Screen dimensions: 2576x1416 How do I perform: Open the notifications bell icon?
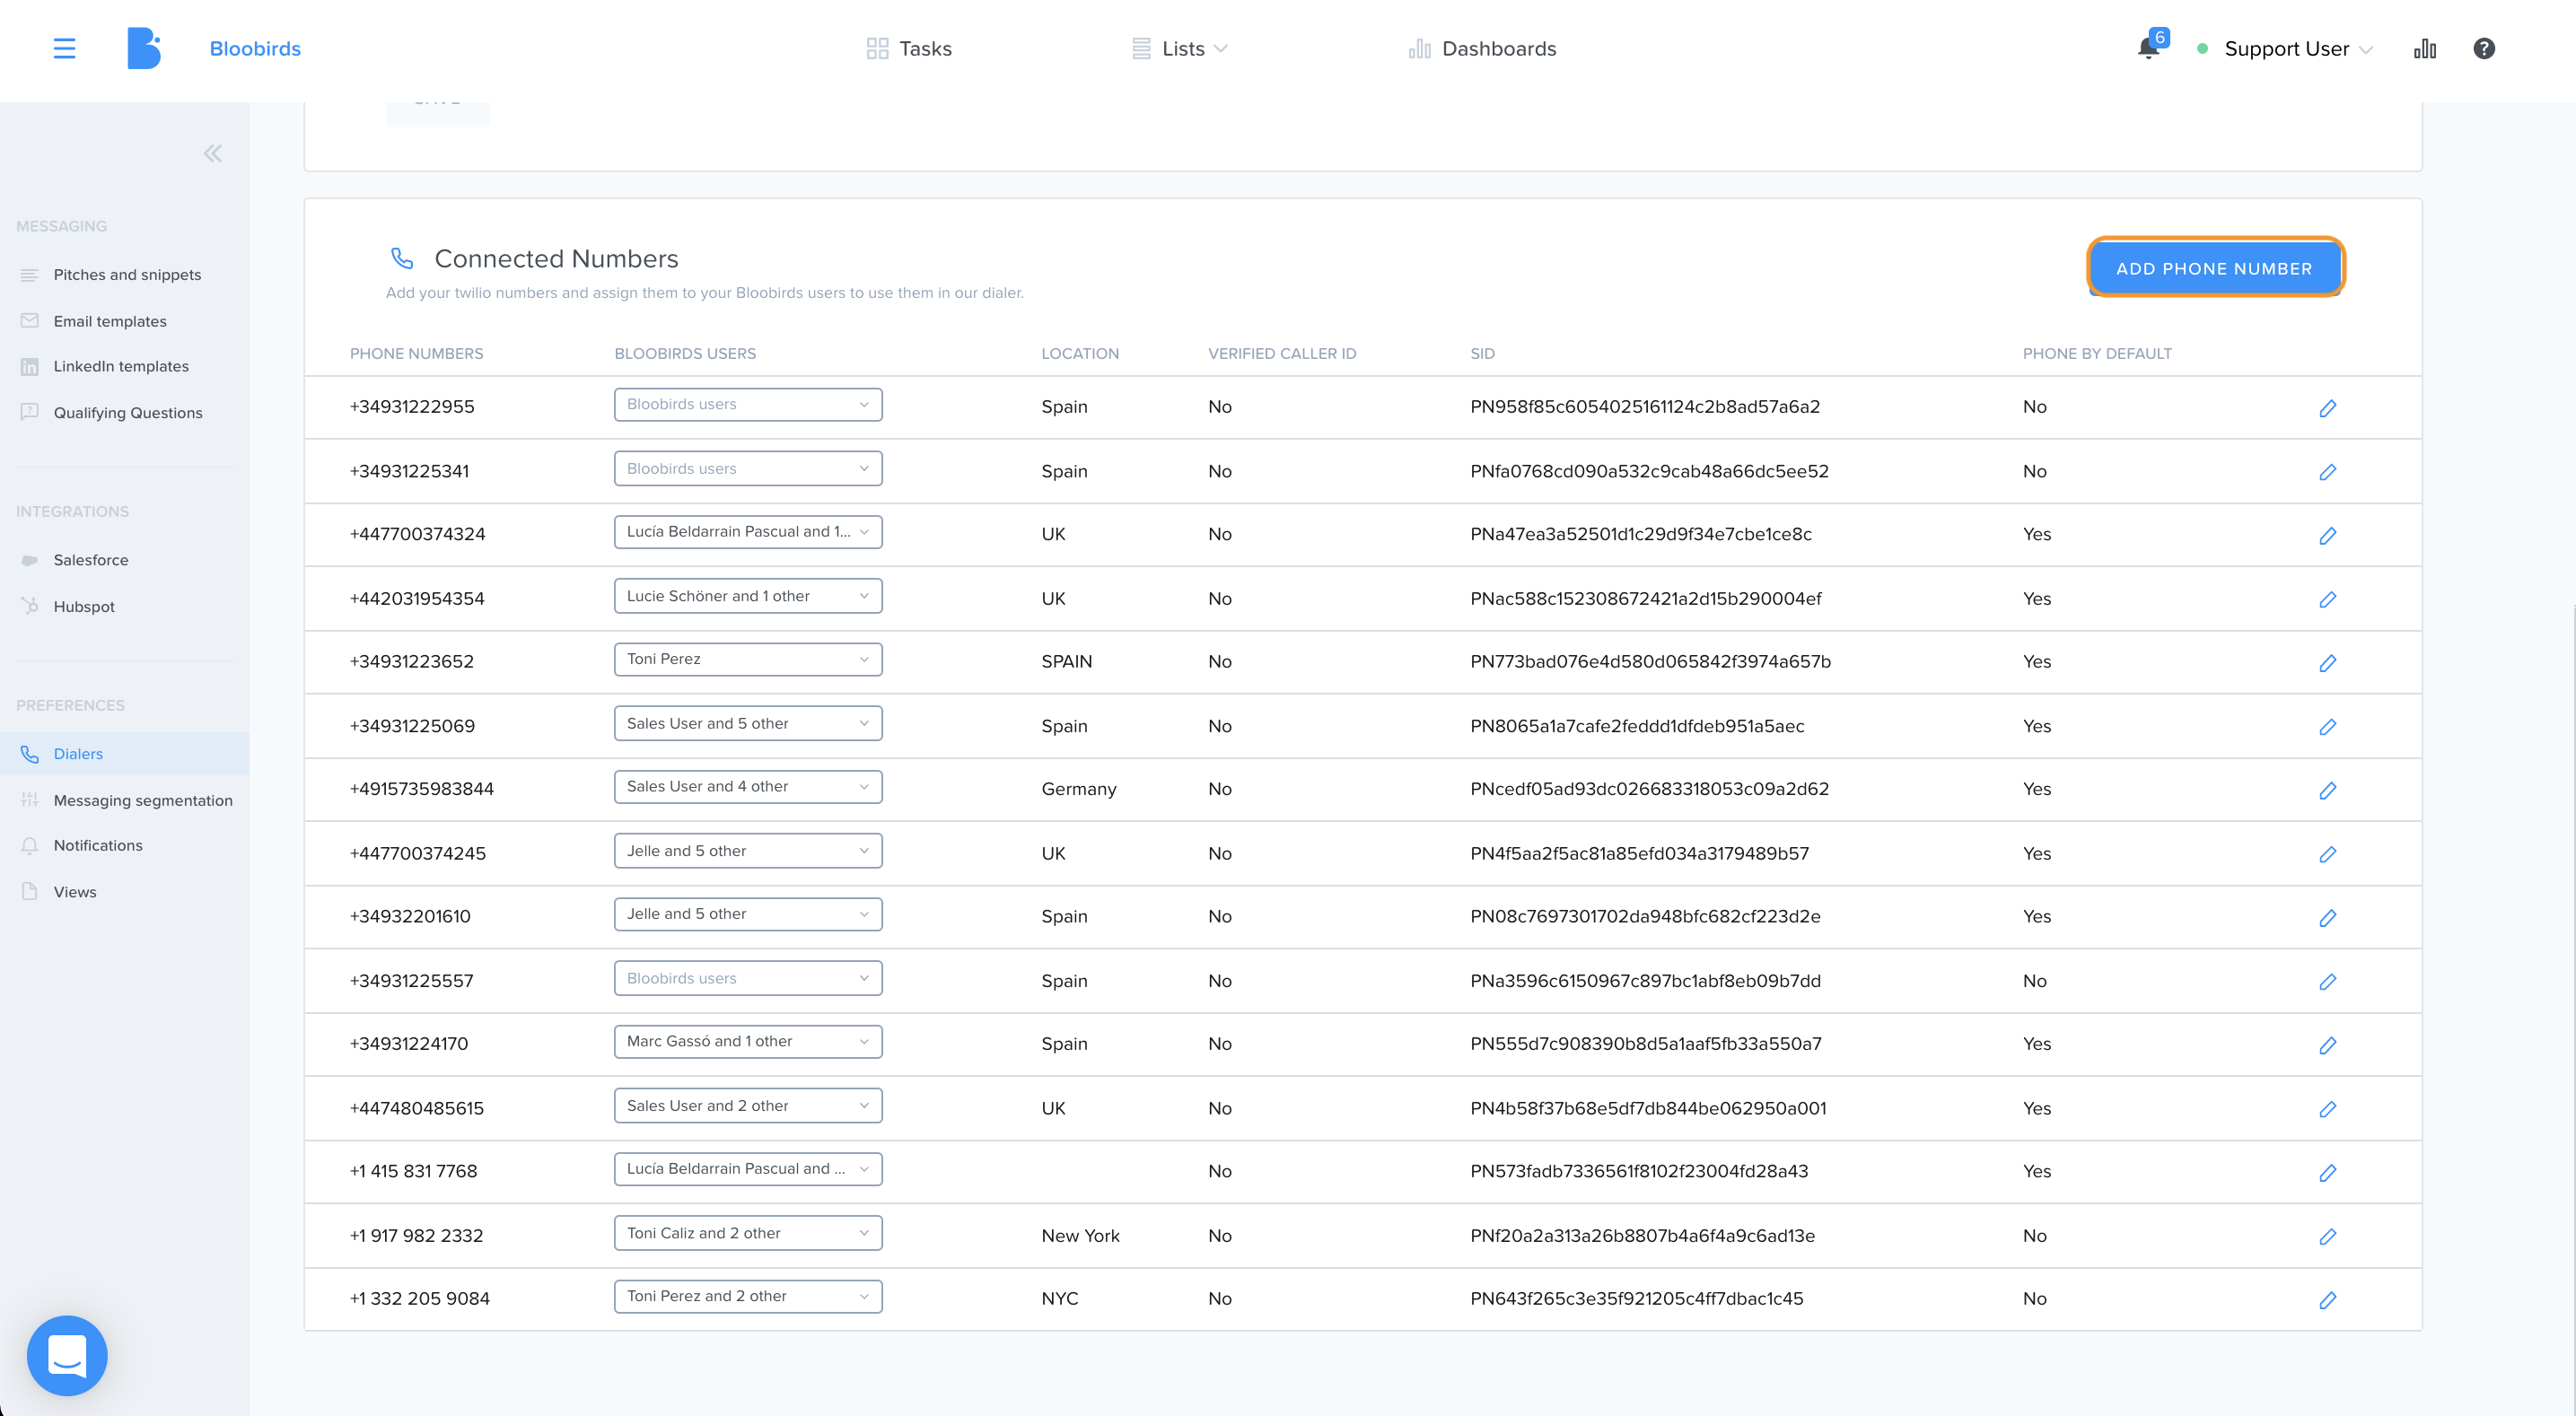tap(2147, 48)
